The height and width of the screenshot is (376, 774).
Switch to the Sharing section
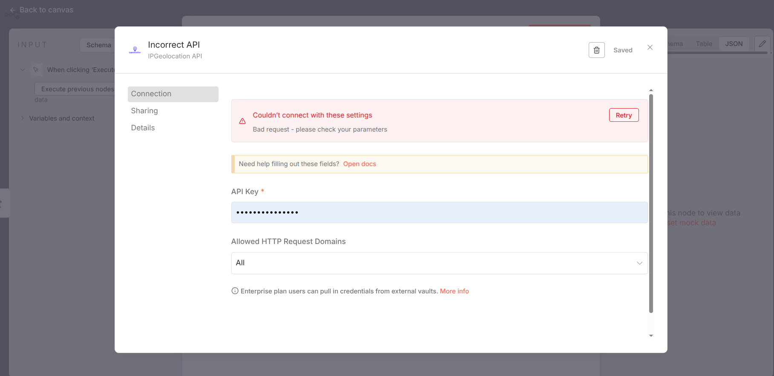[144, 111]
